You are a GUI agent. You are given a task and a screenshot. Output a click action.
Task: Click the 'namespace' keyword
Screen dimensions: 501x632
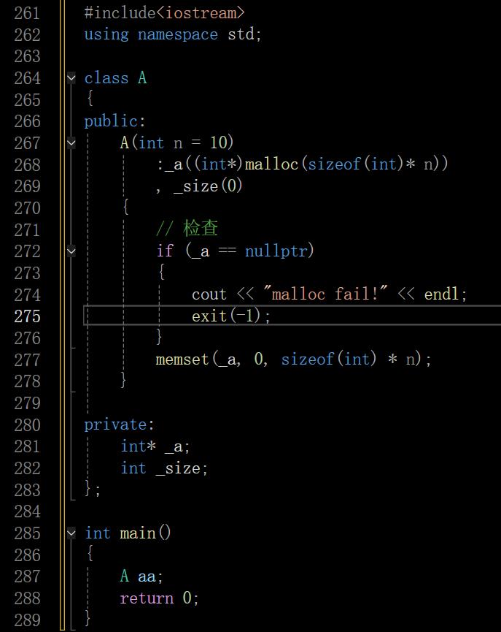pyautogui.click(x=177, y=34)
